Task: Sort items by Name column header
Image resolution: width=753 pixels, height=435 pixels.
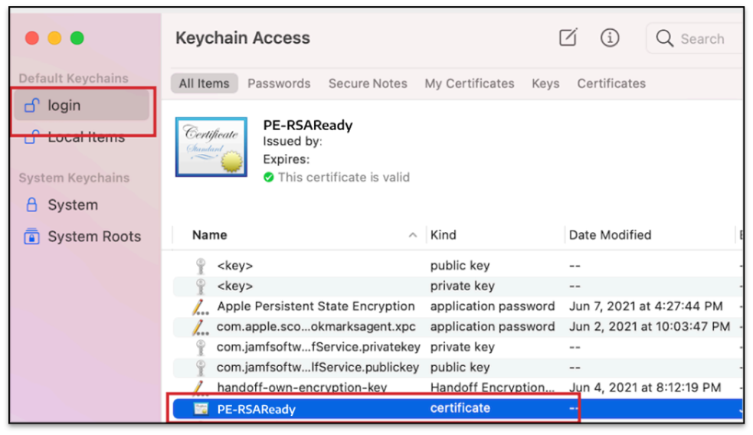Action: pyautogui.click(x=210, y=235)
